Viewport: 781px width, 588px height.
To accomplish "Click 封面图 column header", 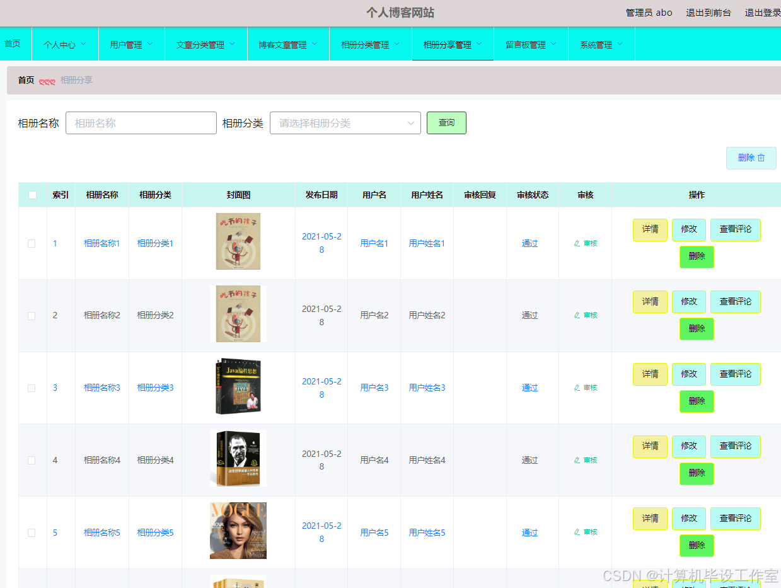I will click(238, 195).
